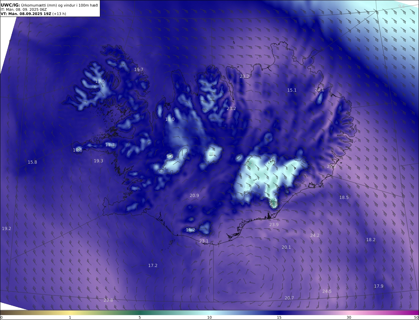The width and height of the screenshot is (419, 320).
Task: Click the map value '20.1'
Action: [x=286, y=247]
